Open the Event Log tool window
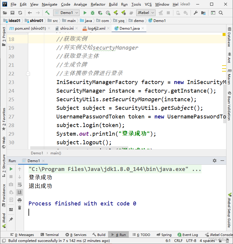The width and height of the screenshot is (233, 244). pos(188,235)
